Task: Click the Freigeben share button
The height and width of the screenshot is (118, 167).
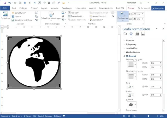Action: click(x=158, y=8)
